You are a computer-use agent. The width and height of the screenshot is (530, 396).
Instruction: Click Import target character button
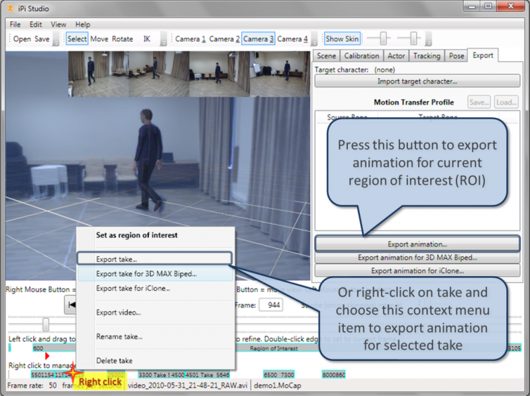[x=417, y=81]
